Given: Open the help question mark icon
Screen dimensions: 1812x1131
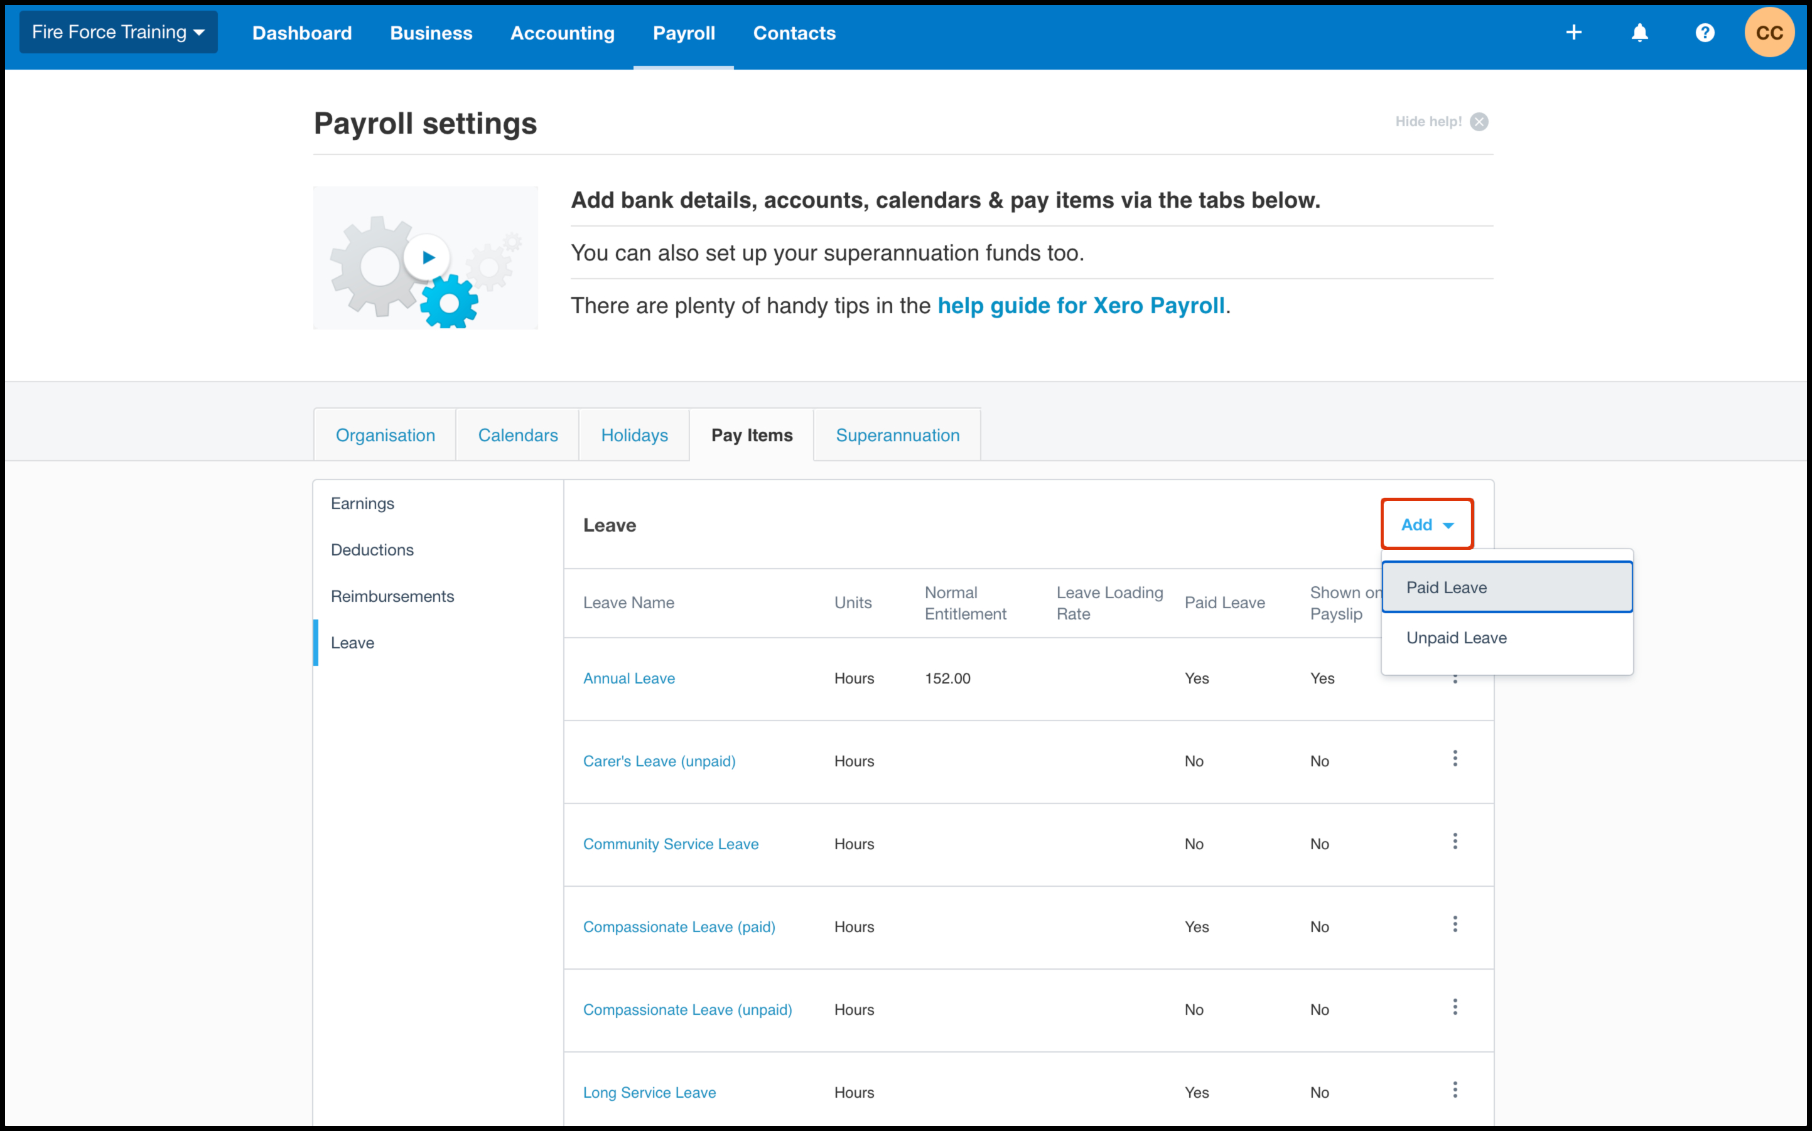Looking at the screenshot, I should (1704, 32).
